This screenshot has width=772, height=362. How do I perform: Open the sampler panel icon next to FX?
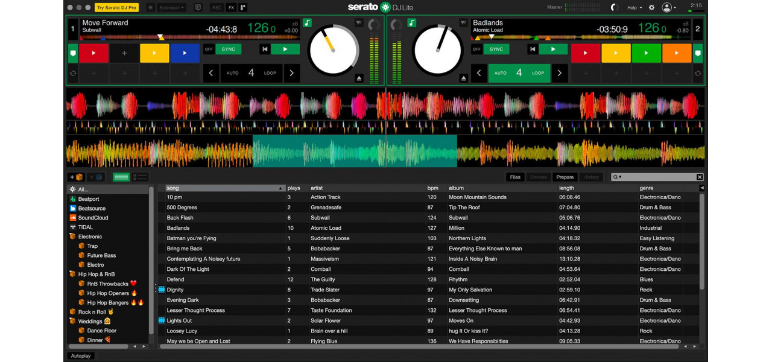243,7
